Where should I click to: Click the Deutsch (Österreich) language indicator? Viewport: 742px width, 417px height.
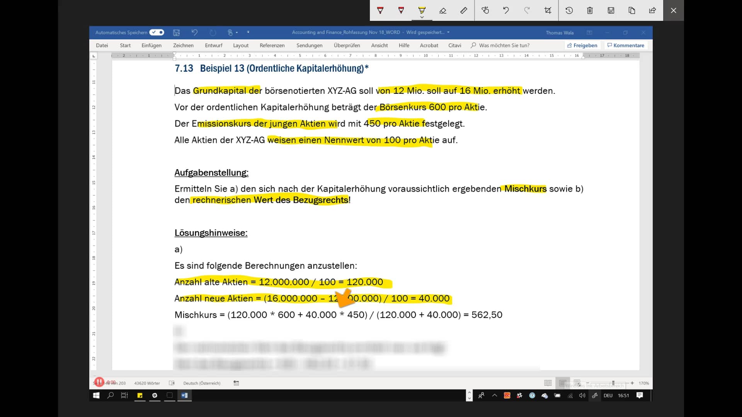tap(202, 383)
